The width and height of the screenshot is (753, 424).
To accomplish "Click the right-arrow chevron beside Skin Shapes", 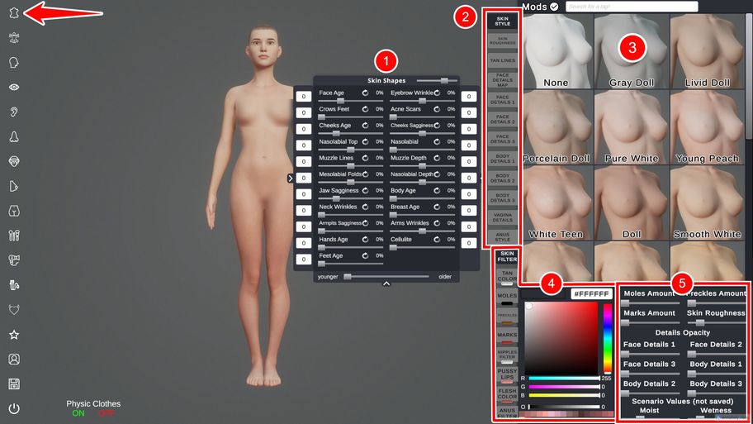I will pyautogui.click(x=290, y=179).
